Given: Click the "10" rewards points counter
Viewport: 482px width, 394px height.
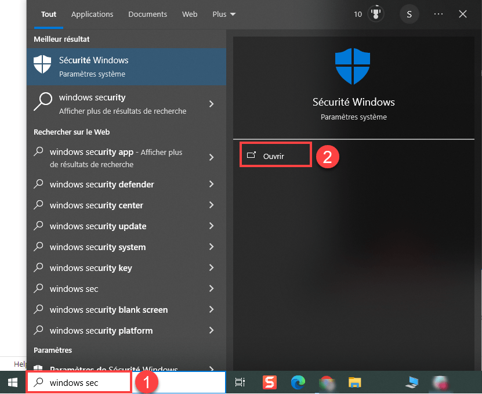Looking at the screenshot, I should [x=358, y=15].
